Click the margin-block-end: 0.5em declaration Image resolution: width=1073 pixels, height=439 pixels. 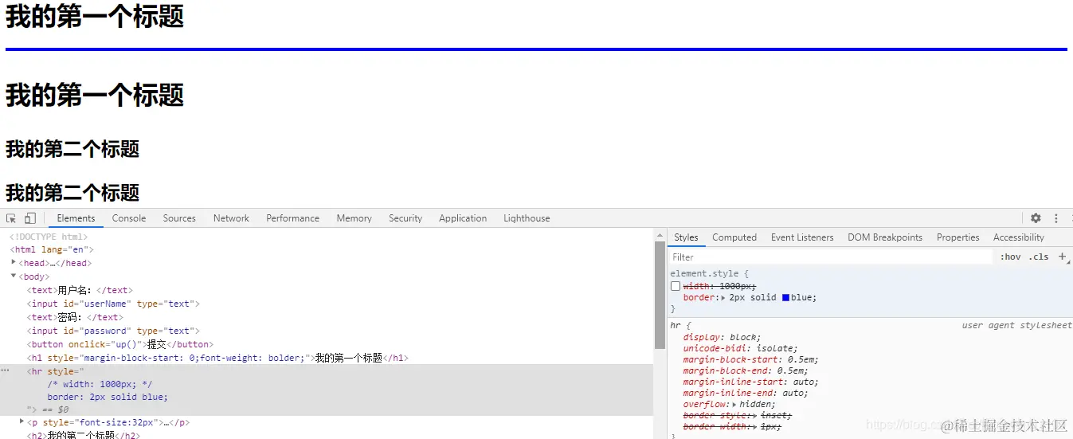point(746,370)
